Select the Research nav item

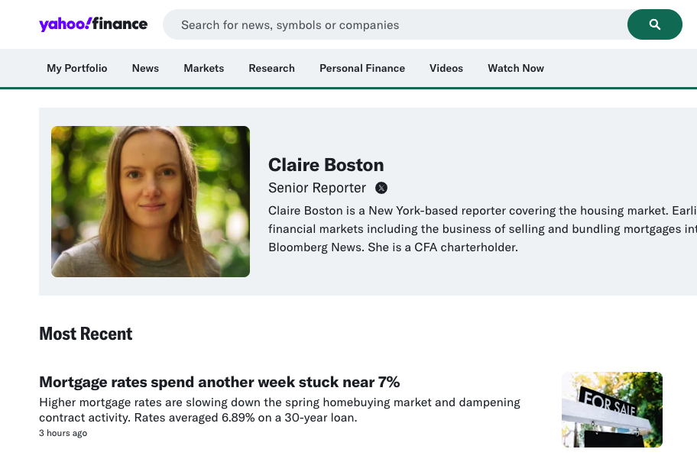click(x=271, y=68)
